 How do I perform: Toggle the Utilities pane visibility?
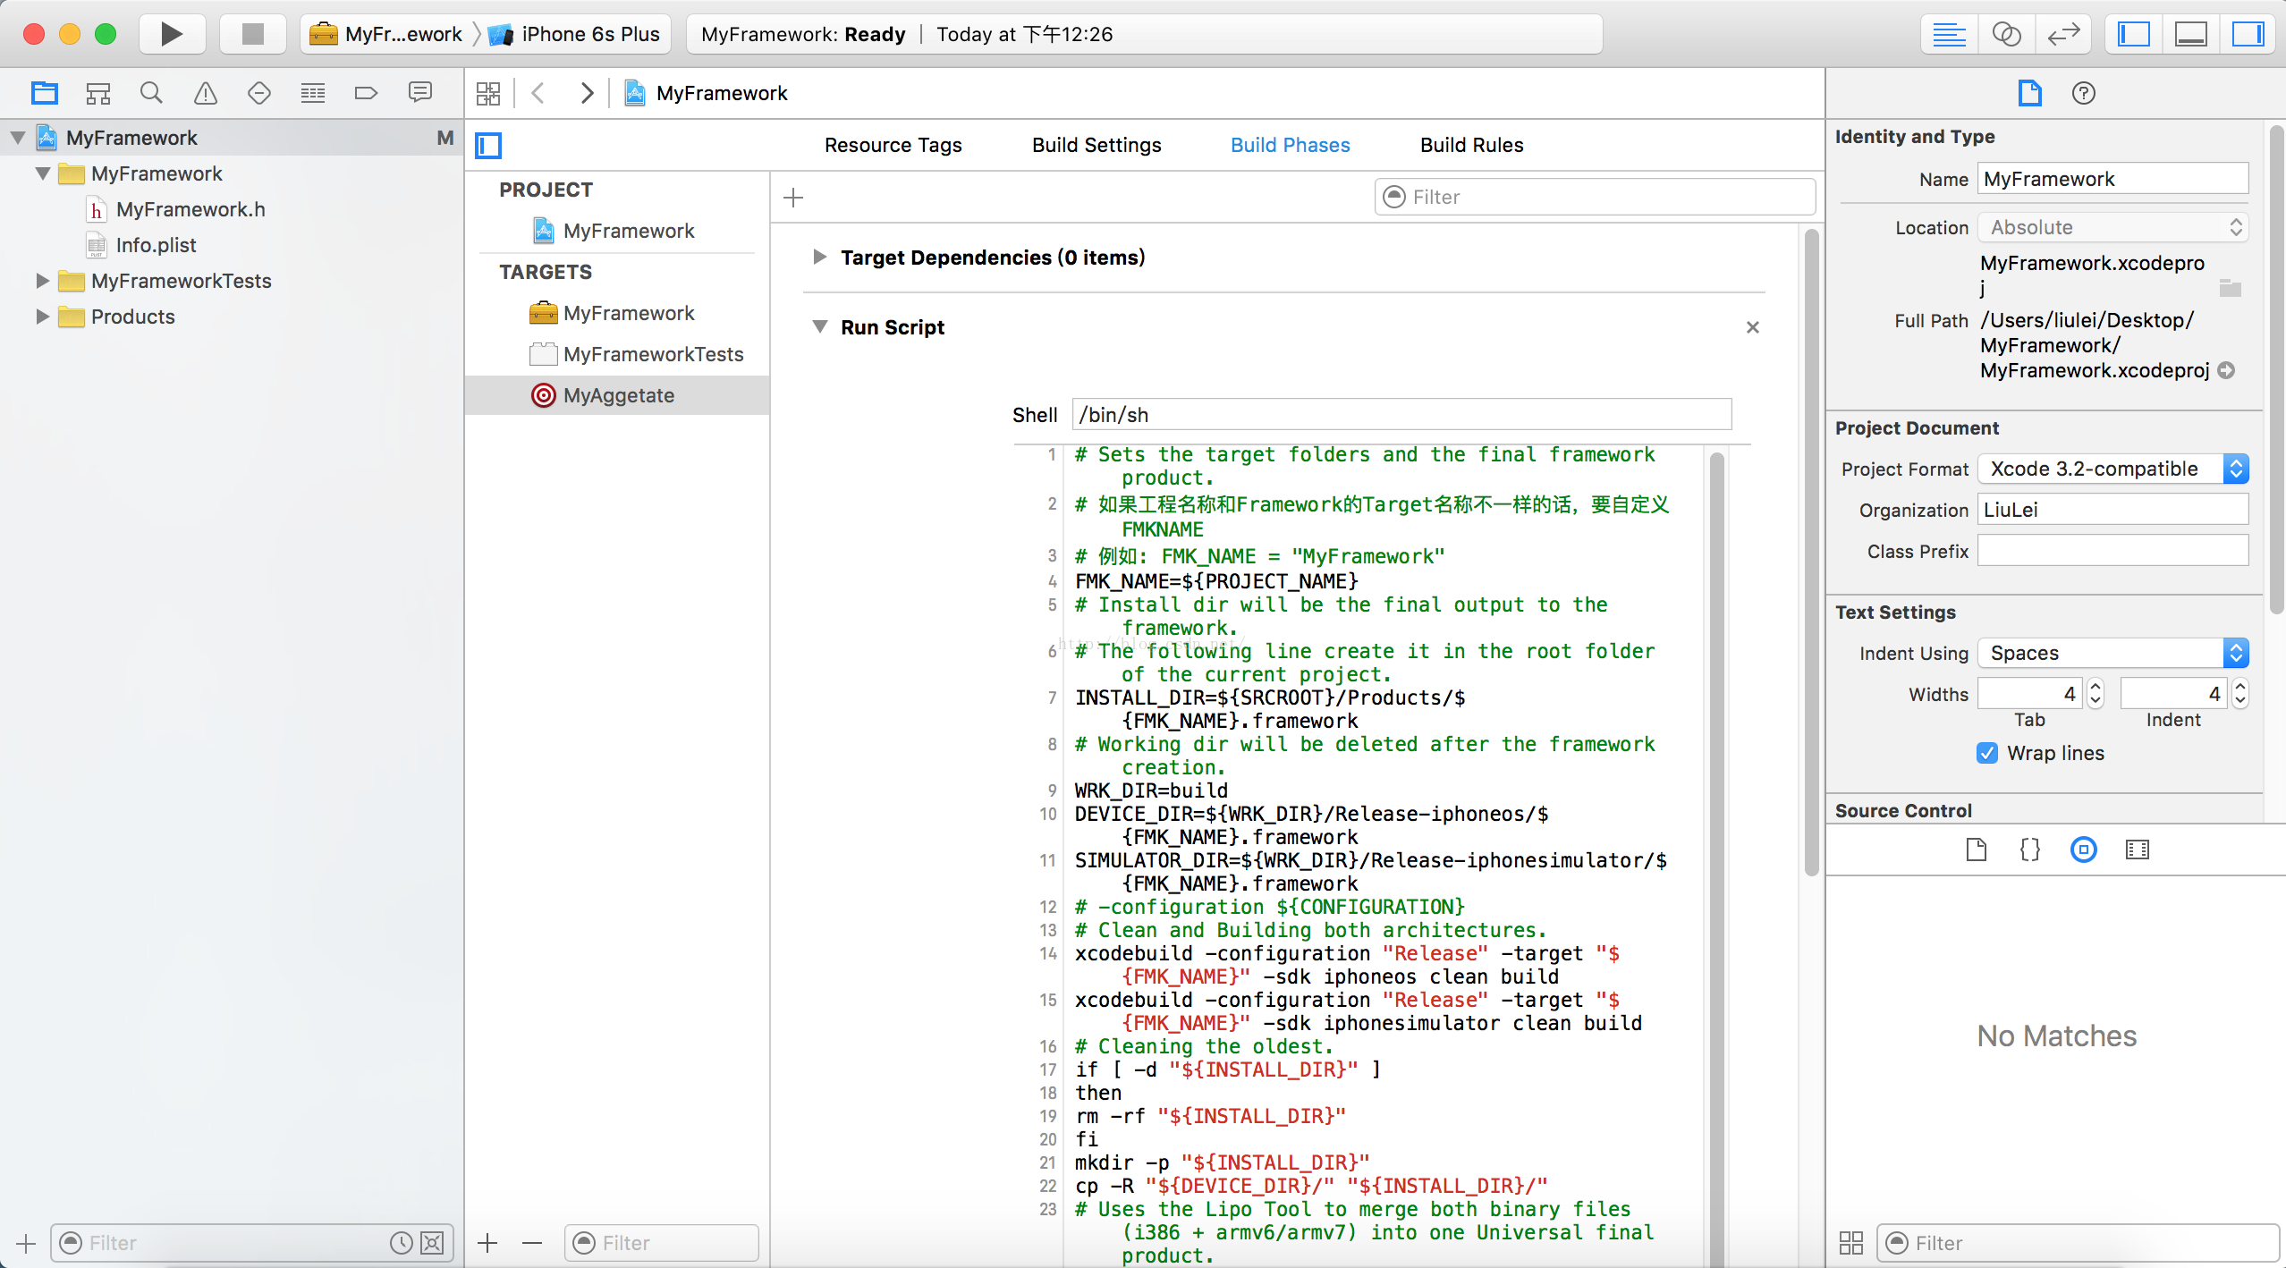pos(2248,34)
